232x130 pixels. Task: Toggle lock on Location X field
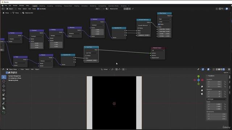tap(225, 82)
